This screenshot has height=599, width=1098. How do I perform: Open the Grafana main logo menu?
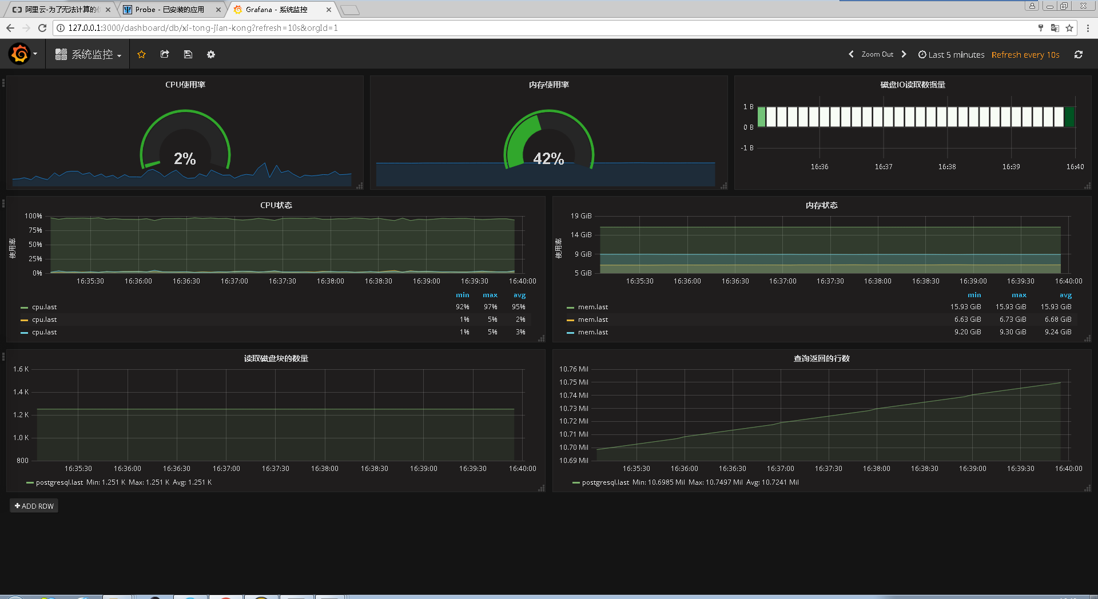pos(20,54)
